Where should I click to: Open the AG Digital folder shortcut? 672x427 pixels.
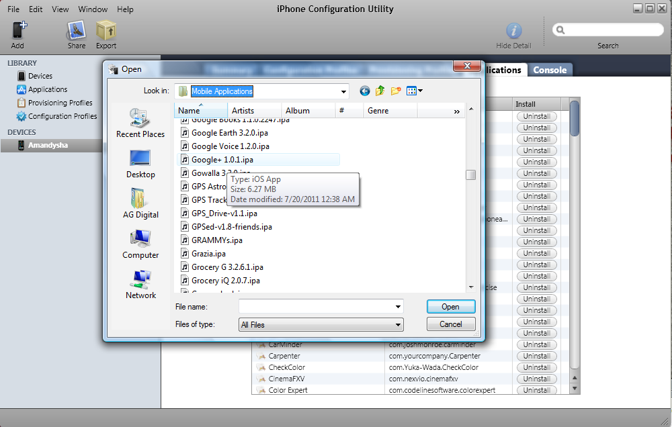click(x=140, y=203)
